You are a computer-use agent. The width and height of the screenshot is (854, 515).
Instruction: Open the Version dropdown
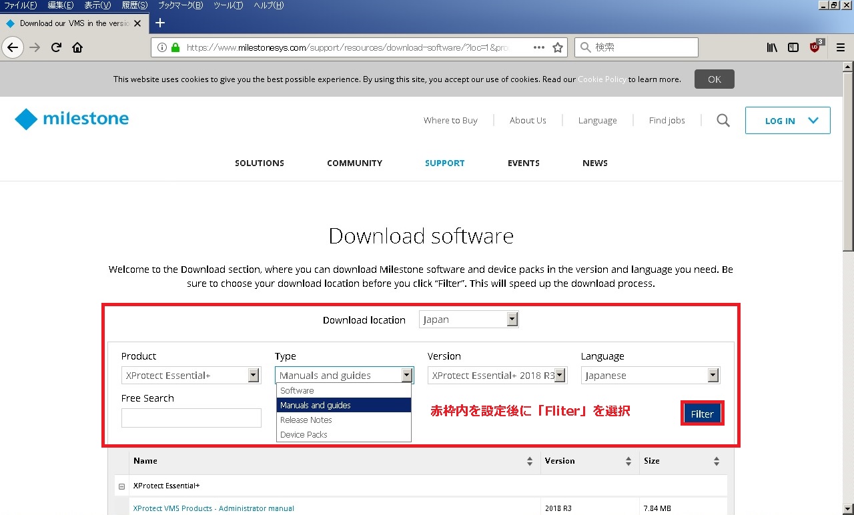point(497,375)
